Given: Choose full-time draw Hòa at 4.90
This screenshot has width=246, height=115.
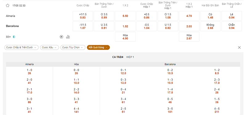Looking at the screenshot, I should (125, 37).
